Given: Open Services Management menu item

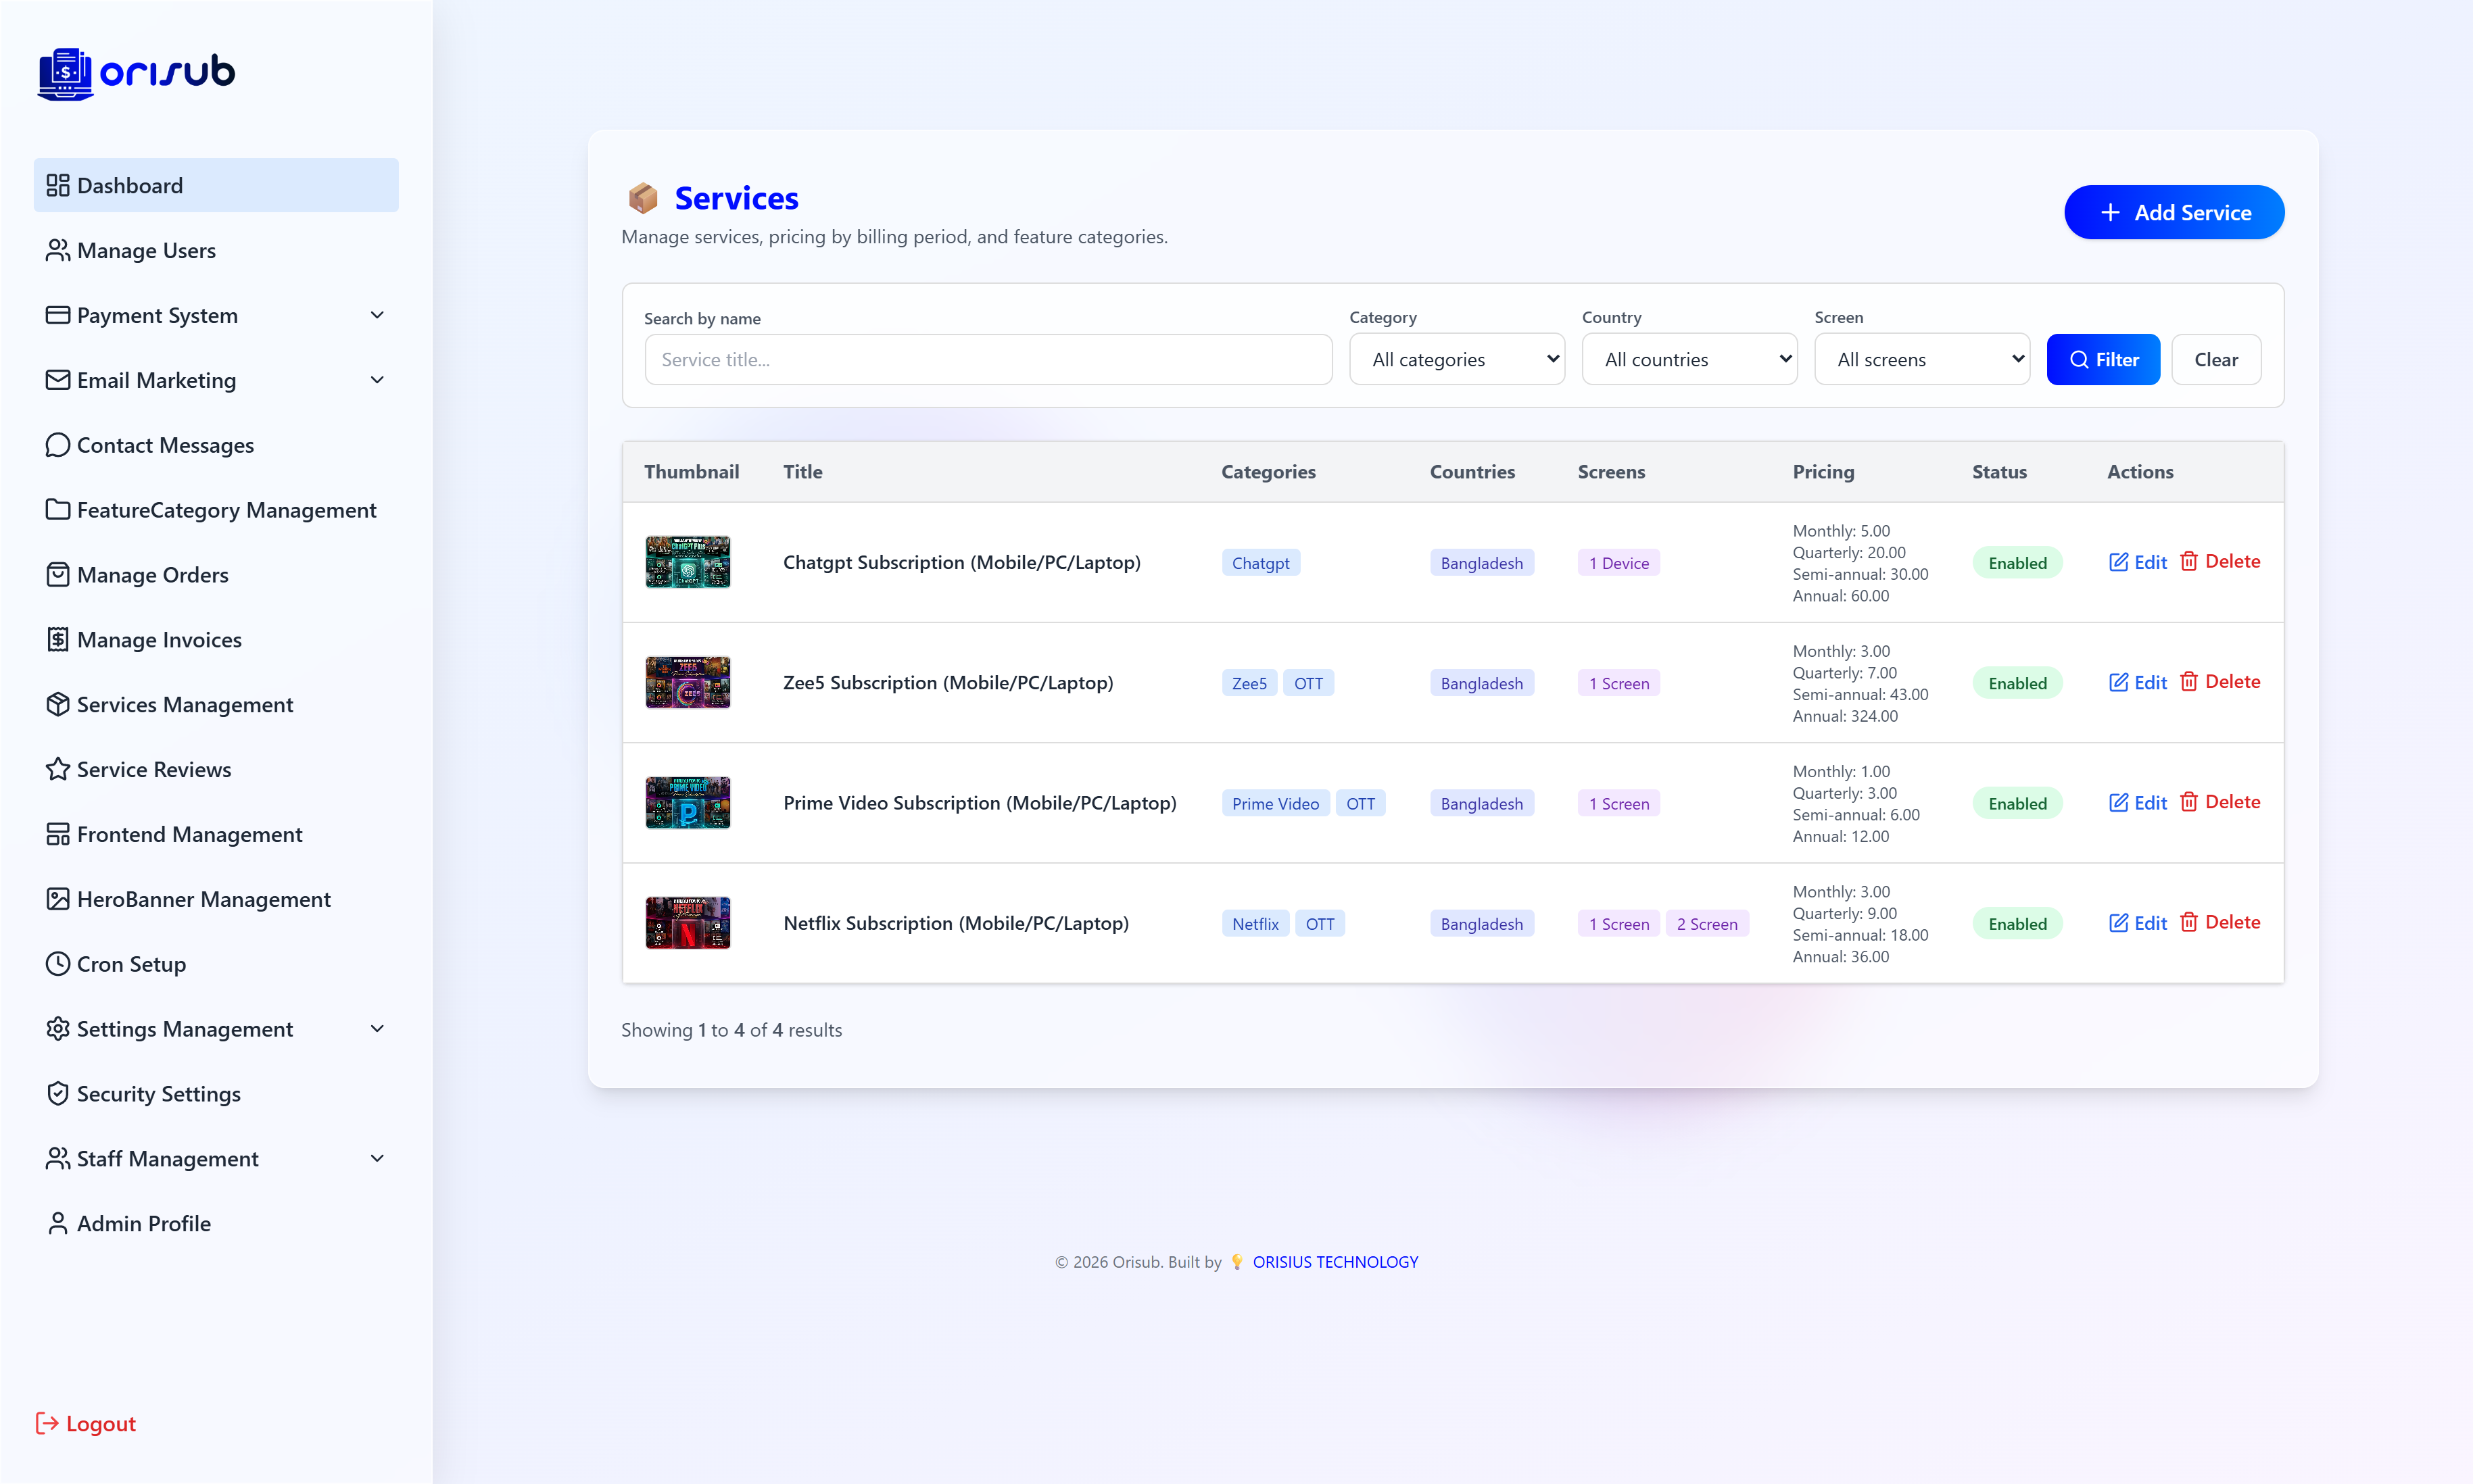Looking at the screenshot, I should click(216, 705).
